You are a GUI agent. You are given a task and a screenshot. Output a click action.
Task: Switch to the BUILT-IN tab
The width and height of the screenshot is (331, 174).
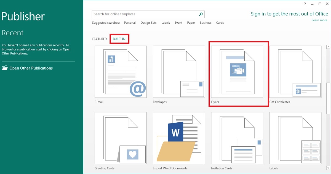click(119, 39)
